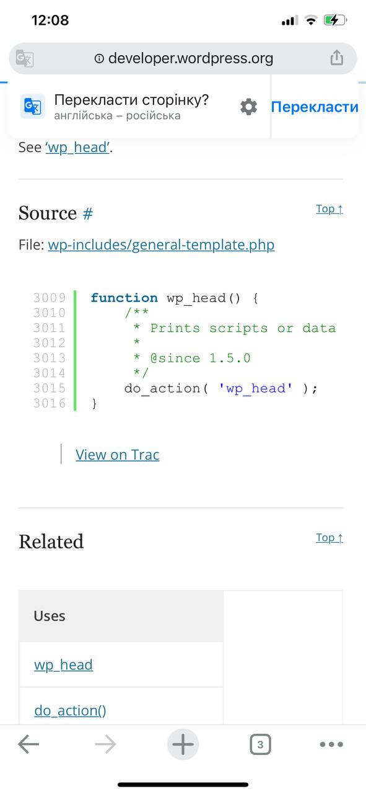Open do_action() link in Uses table
366x794 pixels.
70,710
